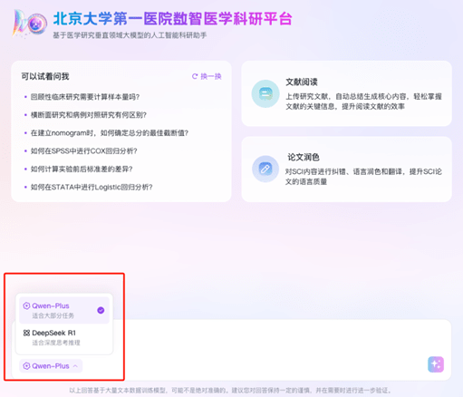Click 换一换 to refresh suggestions
The image size is (463, 397).
(x=207, y=76)
